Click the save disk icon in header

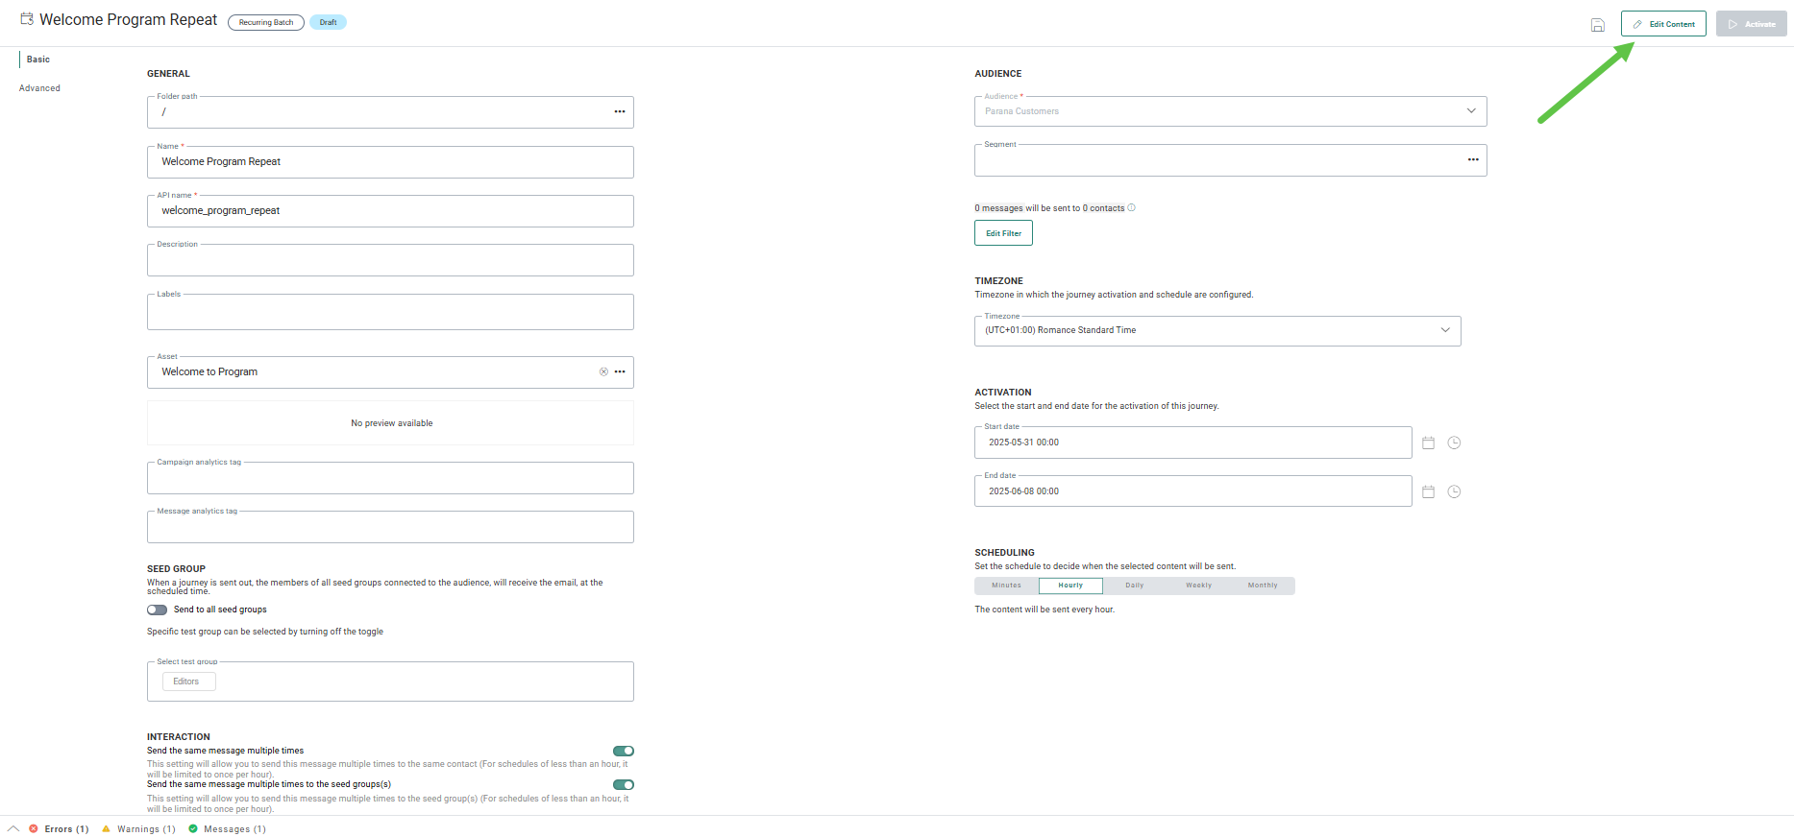[1597, 25]
